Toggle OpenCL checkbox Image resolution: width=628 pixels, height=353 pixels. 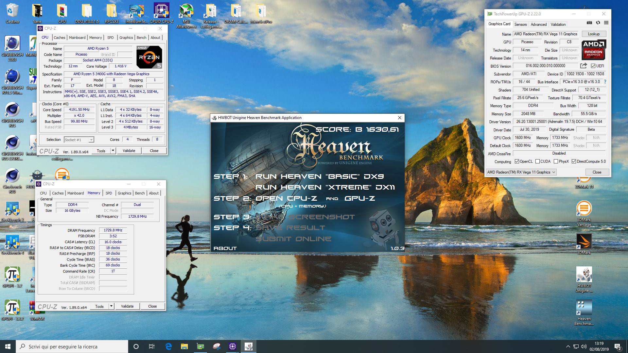(517, 161)
